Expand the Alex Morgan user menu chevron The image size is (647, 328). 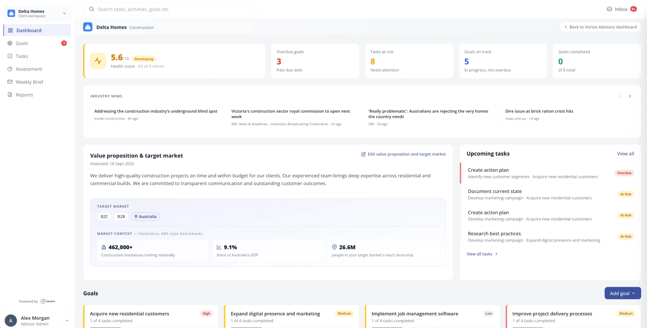67,321
